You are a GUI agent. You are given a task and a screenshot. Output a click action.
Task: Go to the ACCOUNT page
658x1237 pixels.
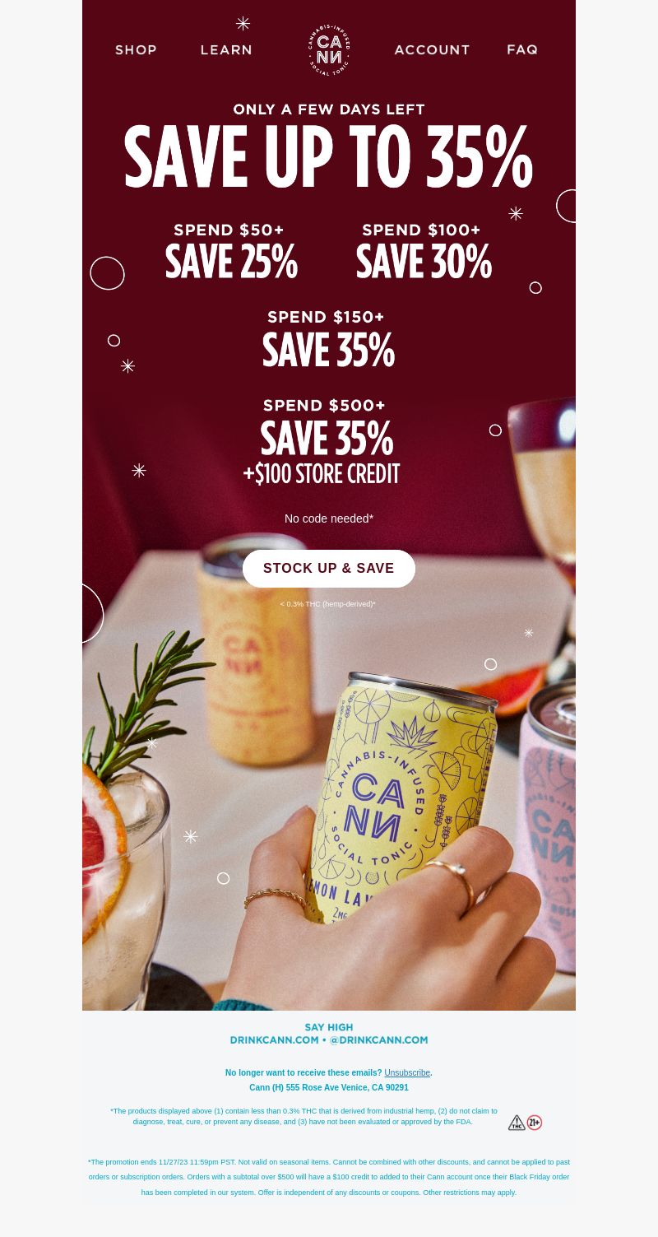432,49
